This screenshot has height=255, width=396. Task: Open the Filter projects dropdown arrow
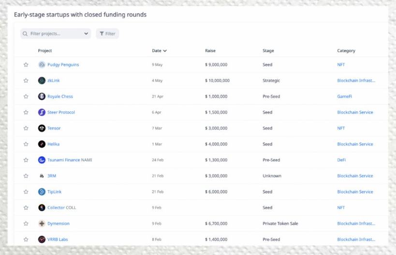[86, 33]
